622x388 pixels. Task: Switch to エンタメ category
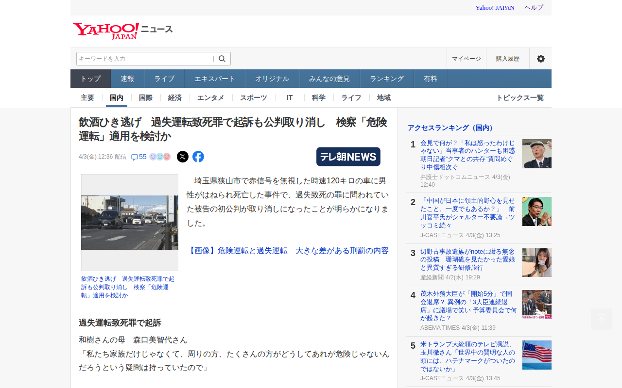(x=211, y=97)
